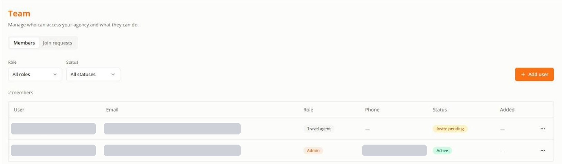Open the Join requests tab
The height and width of the screenshot is (164, 562).
[57, 43]
